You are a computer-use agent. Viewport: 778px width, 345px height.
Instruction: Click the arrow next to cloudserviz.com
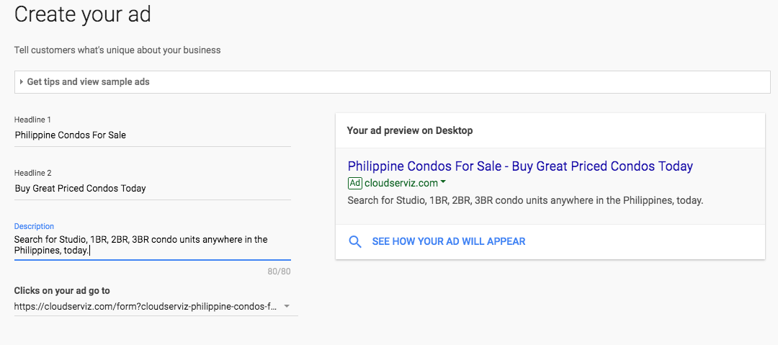coord(443,182)
